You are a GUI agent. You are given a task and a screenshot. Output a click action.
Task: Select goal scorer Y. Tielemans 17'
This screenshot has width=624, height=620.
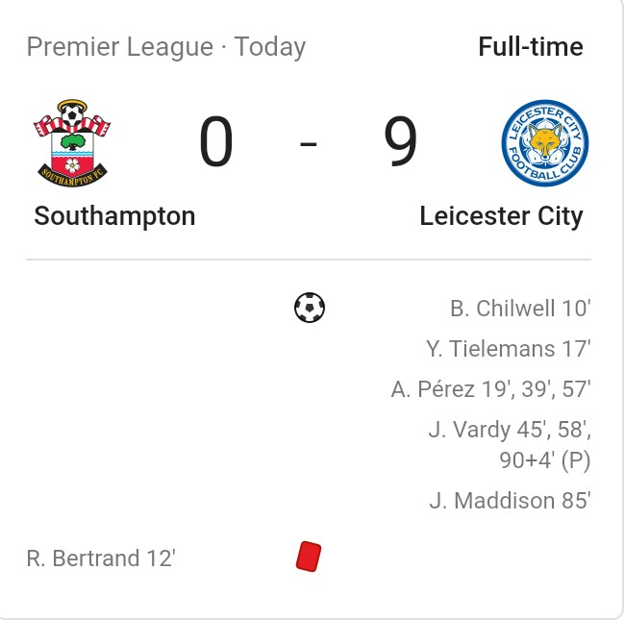[508, 349]
